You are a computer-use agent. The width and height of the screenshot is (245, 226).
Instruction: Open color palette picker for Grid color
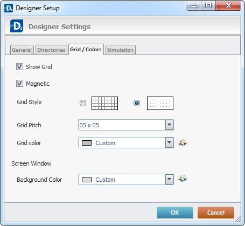pyautogui.click(x=183, y=143)
